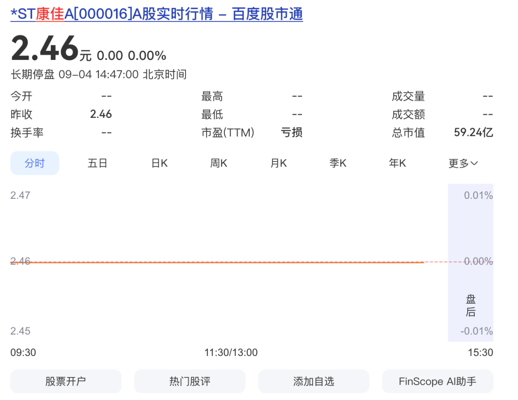Click the 成交量 label
518x400 pixels.
(408, 96)
